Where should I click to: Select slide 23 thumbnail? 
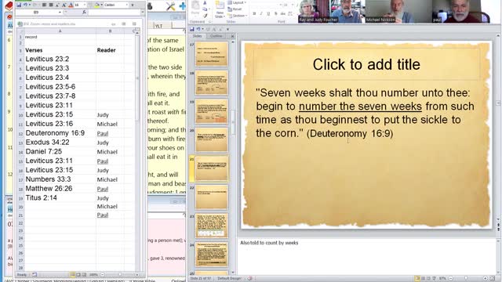tap(211, 226)
